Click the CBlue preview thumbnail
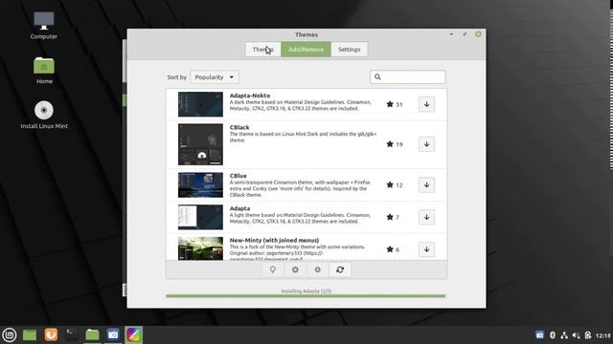The image size is (613, 344). (200, 184)
